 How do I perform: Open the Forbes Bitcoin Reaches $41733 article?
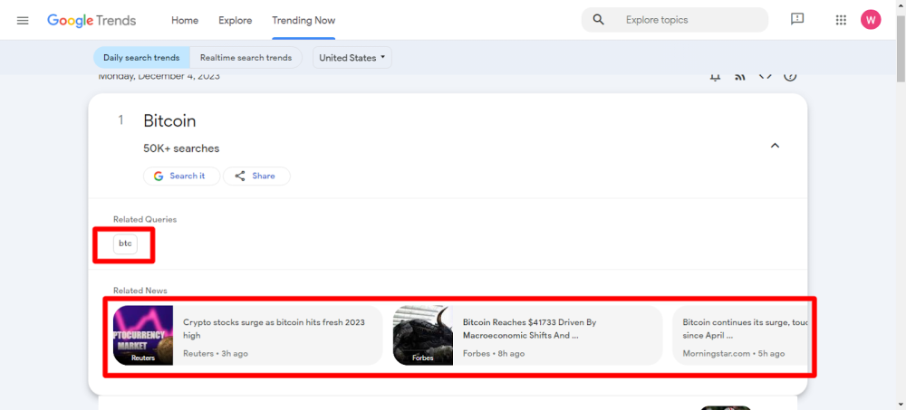(527, 336)
